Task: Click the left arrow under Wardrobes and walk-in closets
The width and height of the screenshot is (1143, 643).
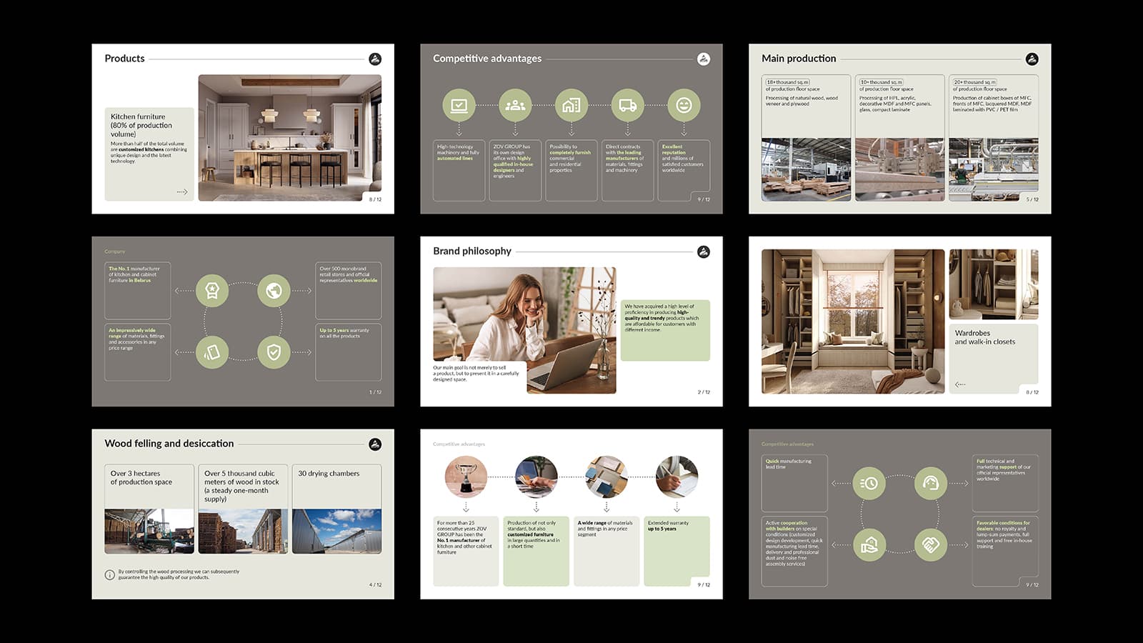Action: [960, 384]
